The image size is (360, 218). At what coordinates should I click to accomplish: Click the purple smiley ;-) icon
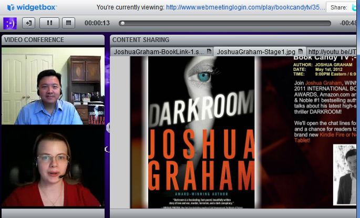pos(10,23)
